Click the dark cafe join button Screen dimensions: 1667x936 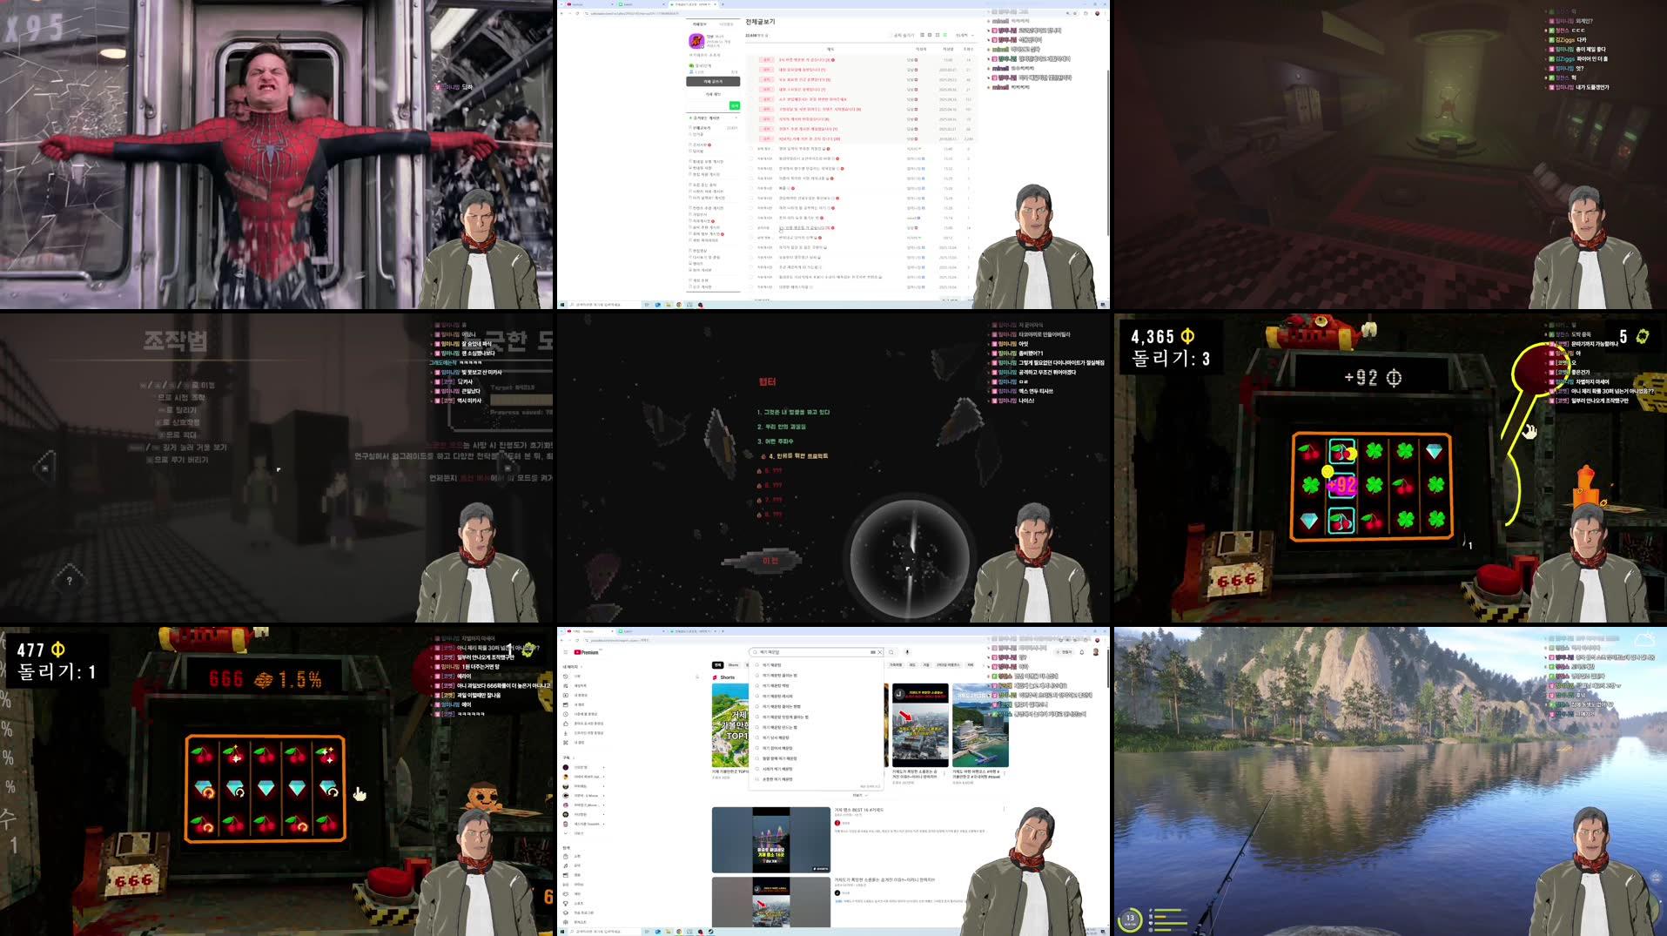[x=713, y=81]
